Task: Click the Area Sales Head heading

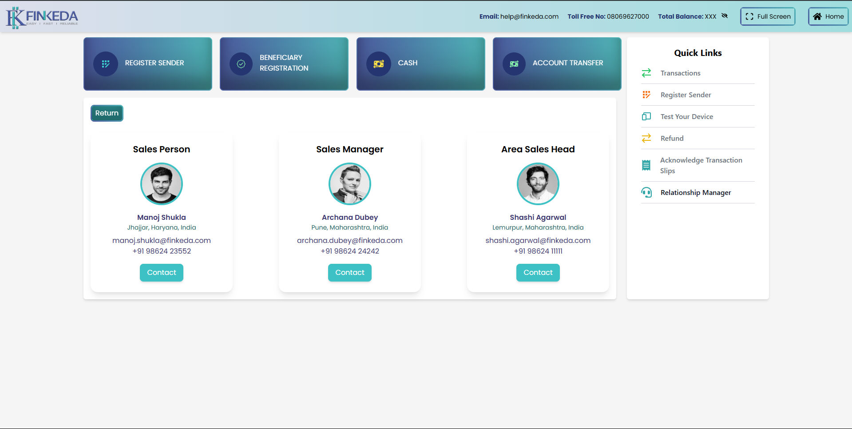Action: point(538,149)
